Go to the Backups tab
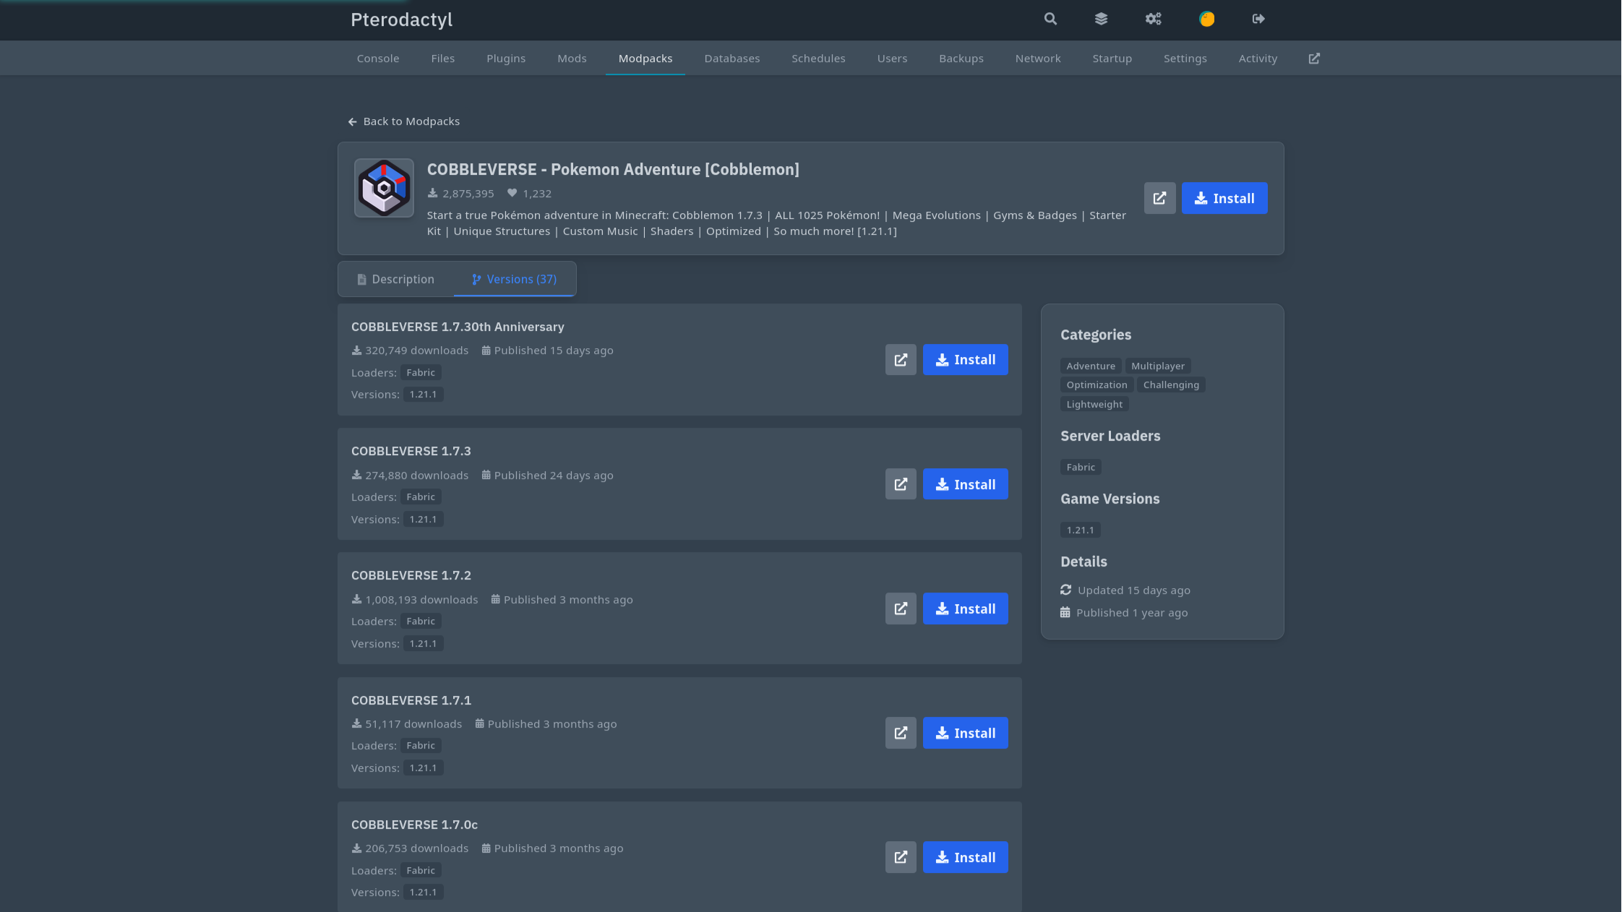The image size is (1622, 912). pos(961,59)
